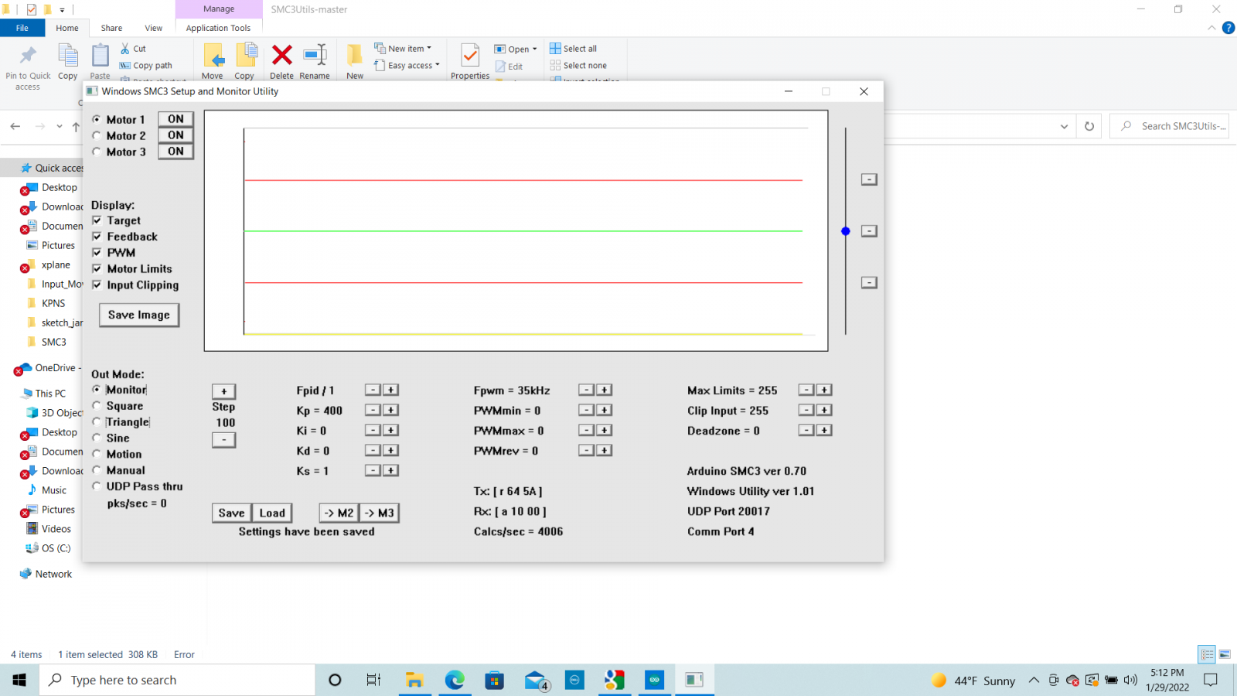Click bottom minus button beside slider

tap(869, 283)
